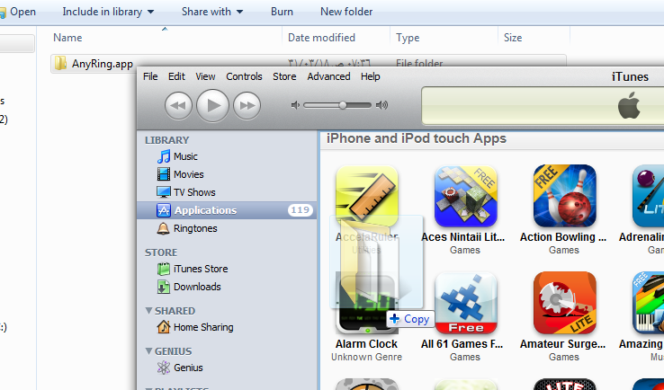Click the LIBRARY section header

[166, 140]
